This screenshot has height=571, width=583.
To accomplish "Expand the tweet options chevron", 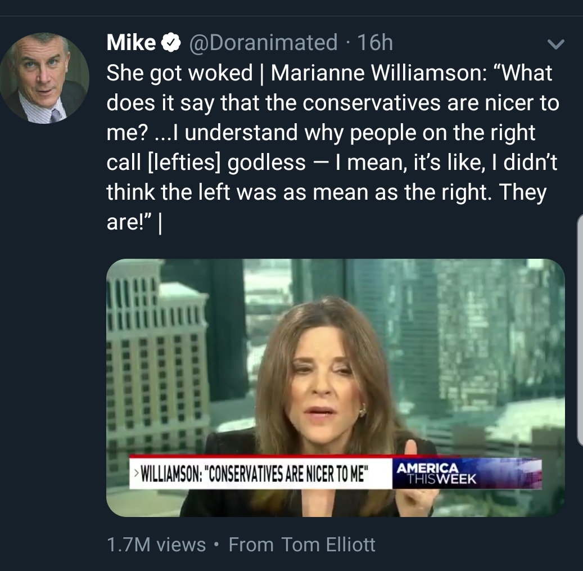I will pos(555,44).
